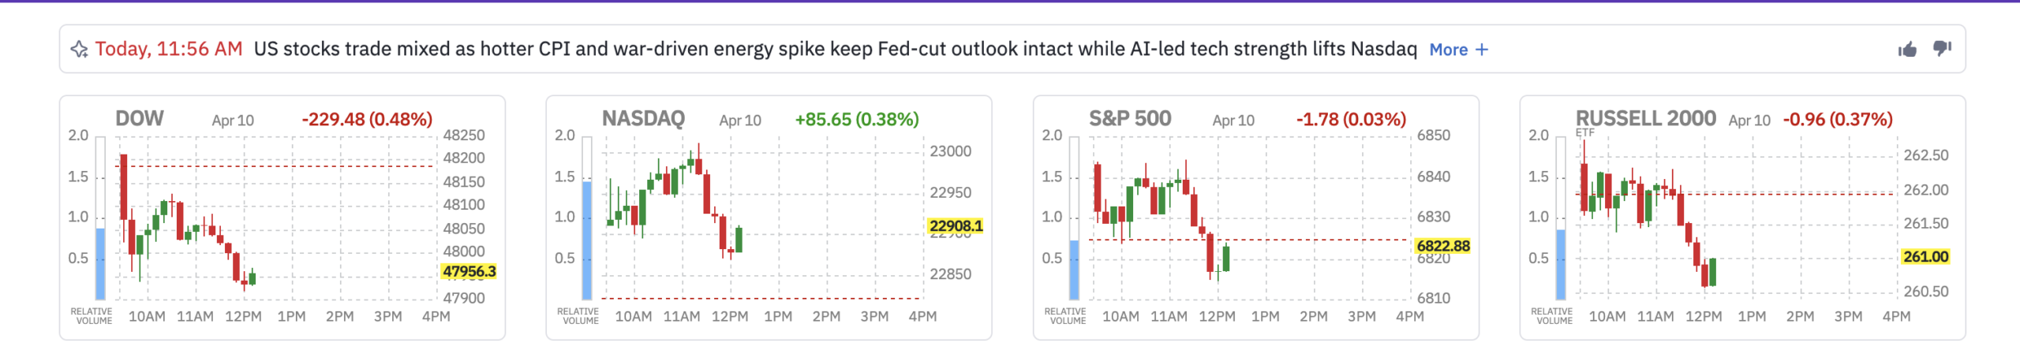Screen dimensions: 2020x350
Task: Click the S&P 500 relative volume bar
Action: tap(1074, 269)
